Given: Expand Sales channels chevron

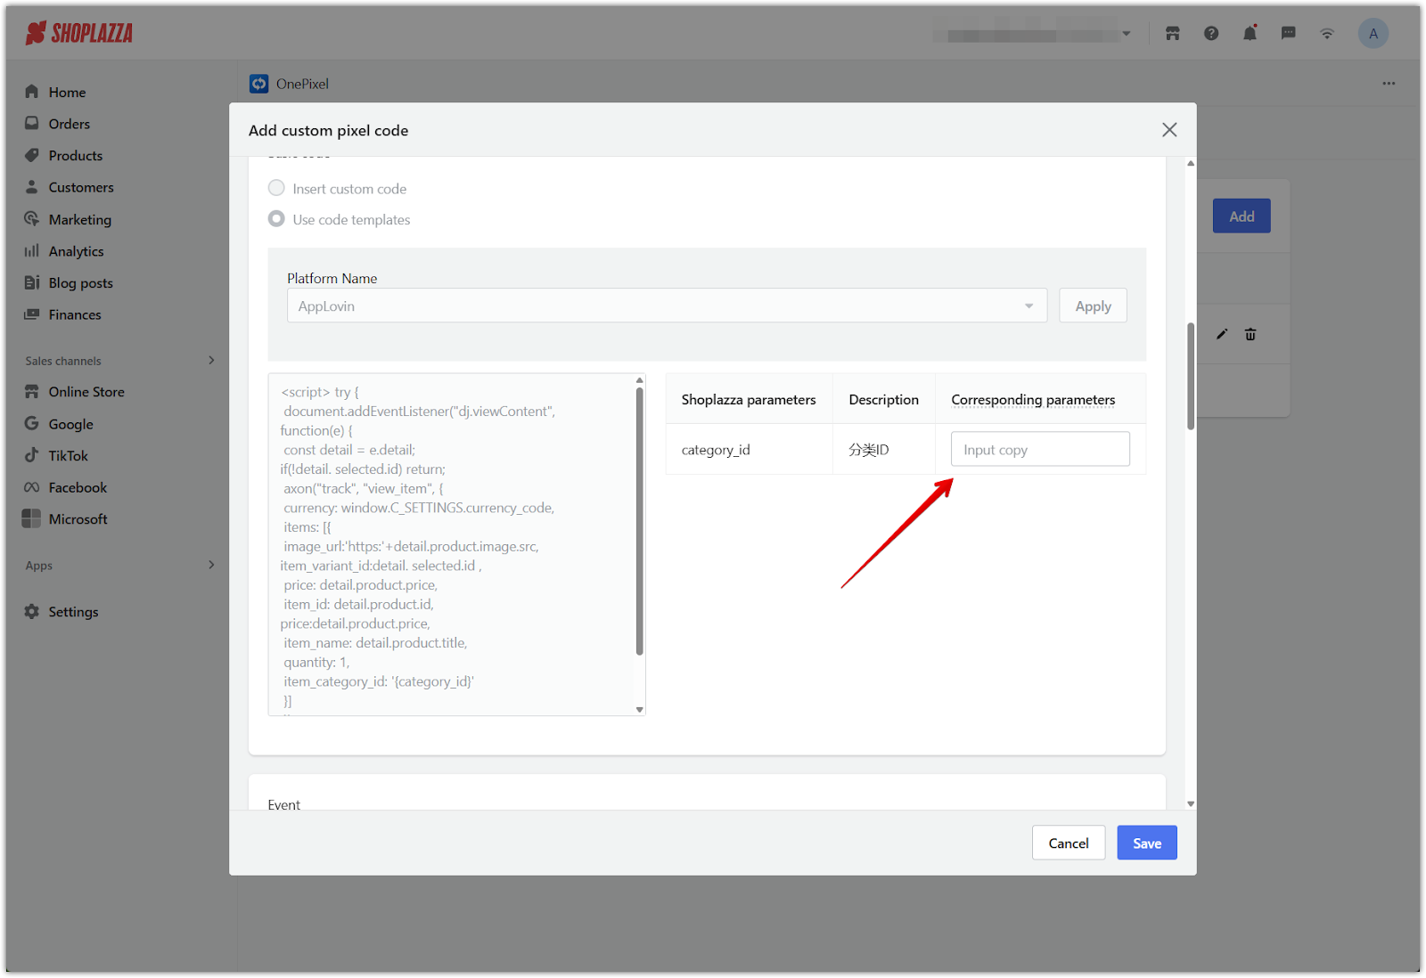Looking at the screenshot, I should click(x=211, y=361).
